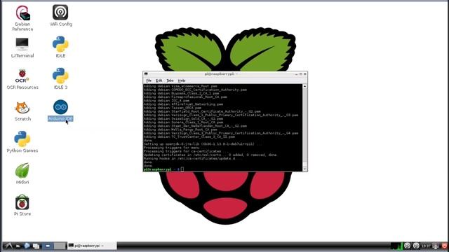Select the Arduino IDE desktop icon

coord(60,111)
